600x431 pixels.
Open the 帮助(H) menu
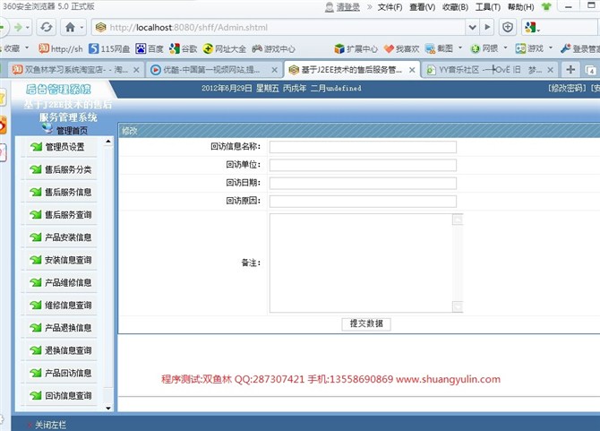521,7
